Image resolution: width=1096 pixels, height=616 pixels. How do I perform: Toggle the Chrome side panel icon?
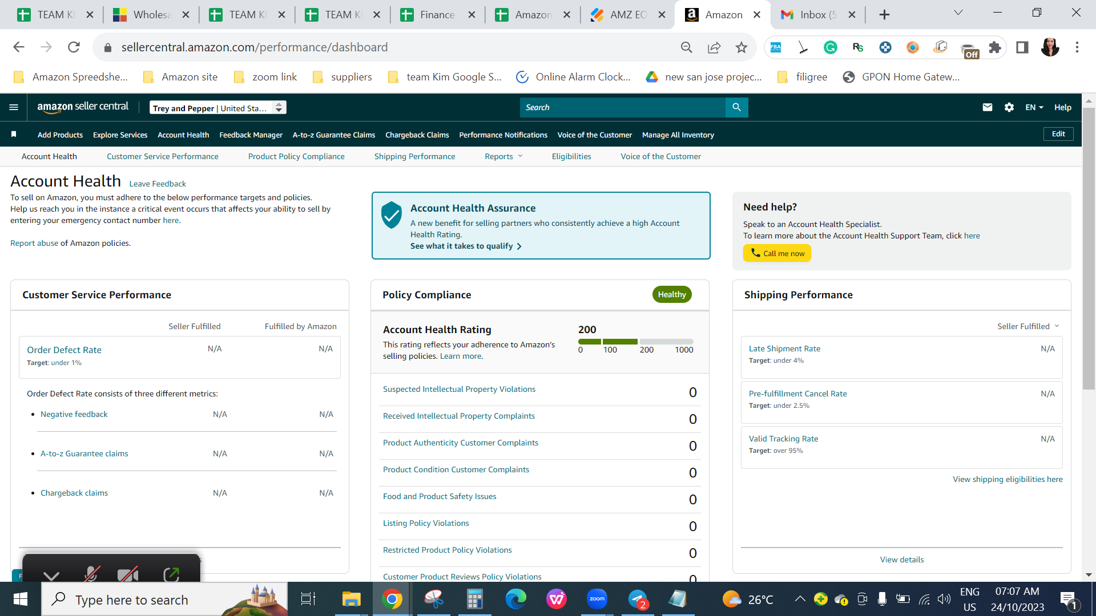[1022, 47]
